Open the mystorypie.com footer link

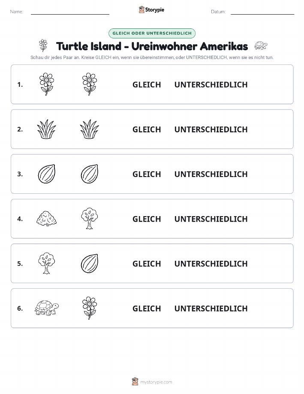[x=152, y=382]
